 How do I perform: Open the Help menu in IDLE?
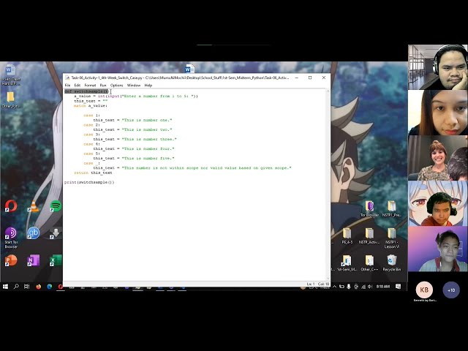coord(148,86)
